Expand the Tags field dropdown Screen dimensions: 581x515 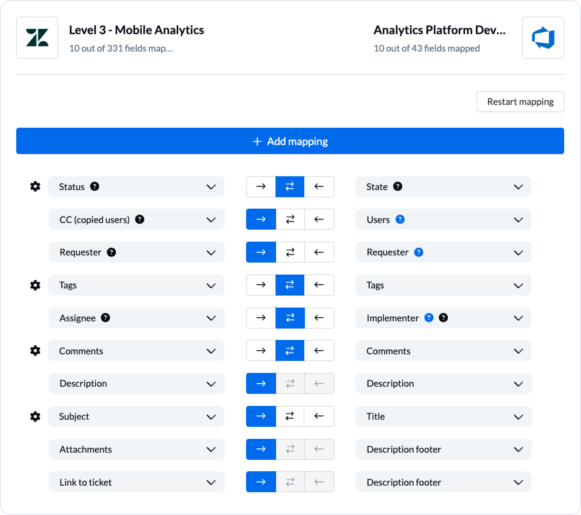(x=212, y=285)
